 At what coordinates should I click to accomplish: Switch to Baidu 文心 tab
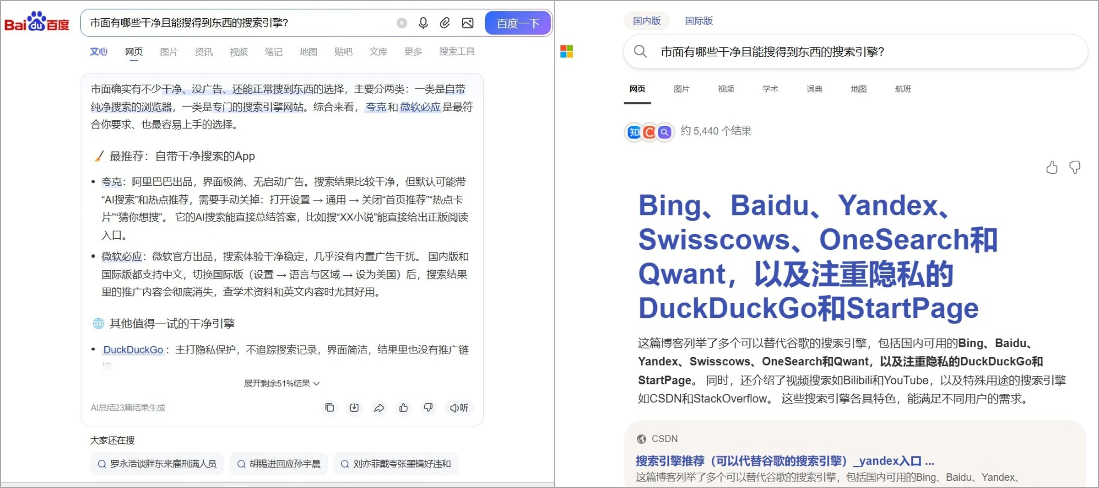(98, 51)
